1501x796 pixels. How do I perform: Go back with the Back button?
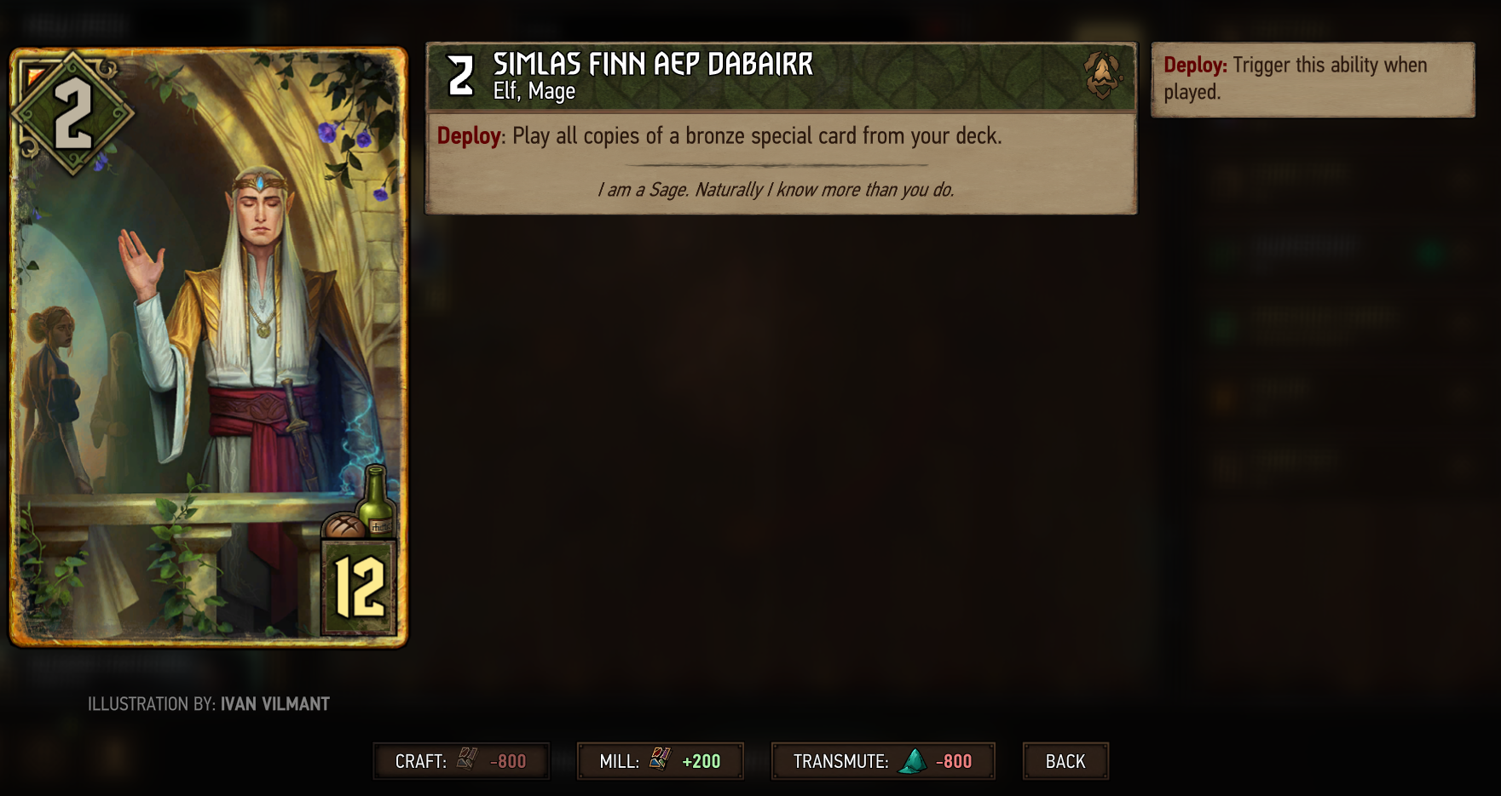click(1065, 761)
